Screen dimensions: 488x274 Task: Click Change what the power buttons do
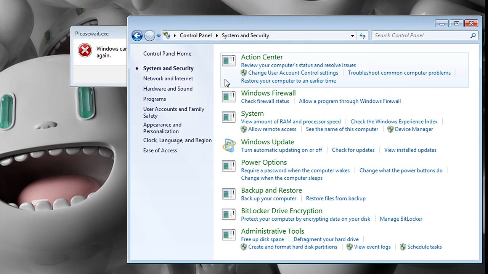[x=401, y=170]
